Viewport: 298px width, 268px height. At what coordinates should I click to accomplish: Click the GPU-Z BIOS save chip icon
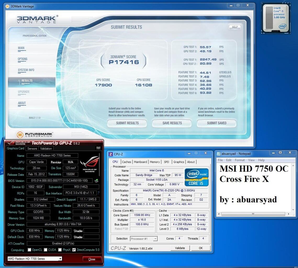[x=96, y=181]
